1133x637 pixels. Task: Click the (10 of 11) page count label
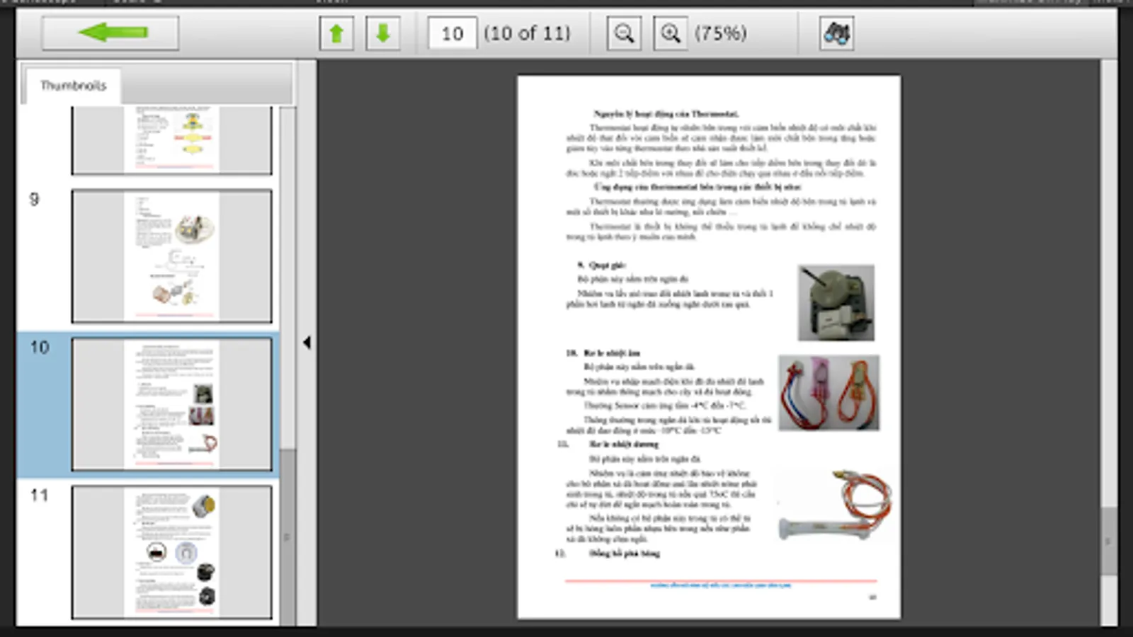(x=528, y=33)
